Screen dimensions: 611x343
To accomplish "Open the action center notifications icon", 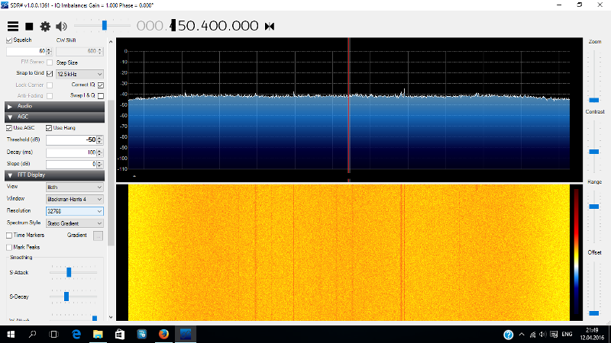I will (554, 335).
